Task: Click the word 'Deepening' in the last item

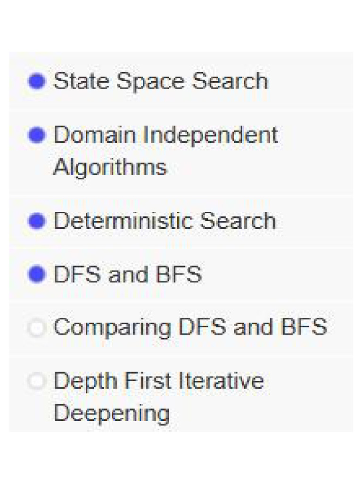Action: (x=111, y=413)
